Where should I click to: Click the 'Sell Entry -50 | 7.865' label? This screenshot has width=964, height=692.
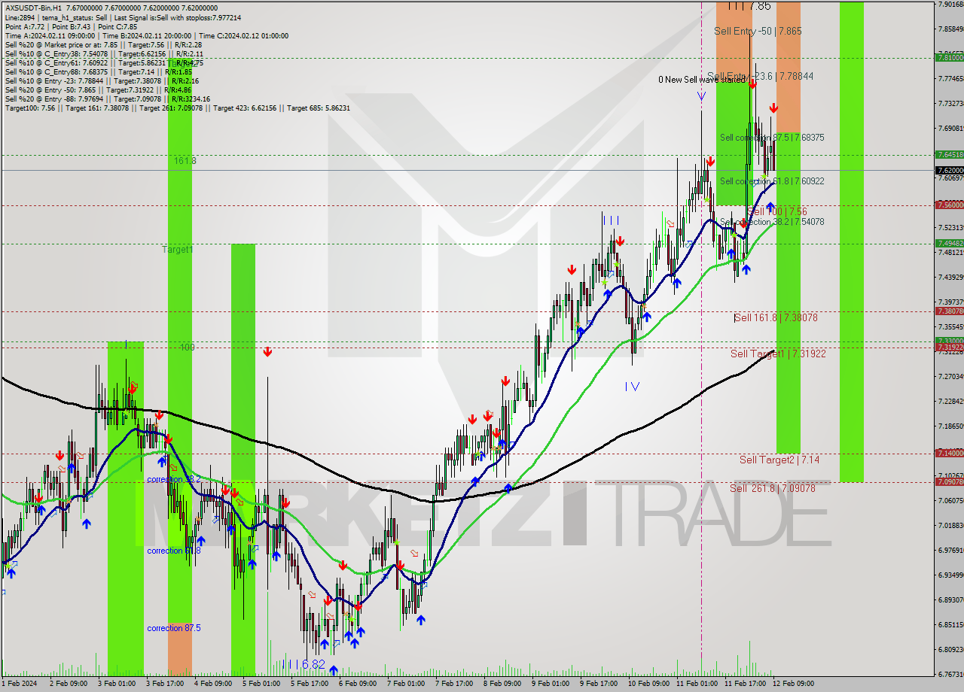[x=758, y=32]
